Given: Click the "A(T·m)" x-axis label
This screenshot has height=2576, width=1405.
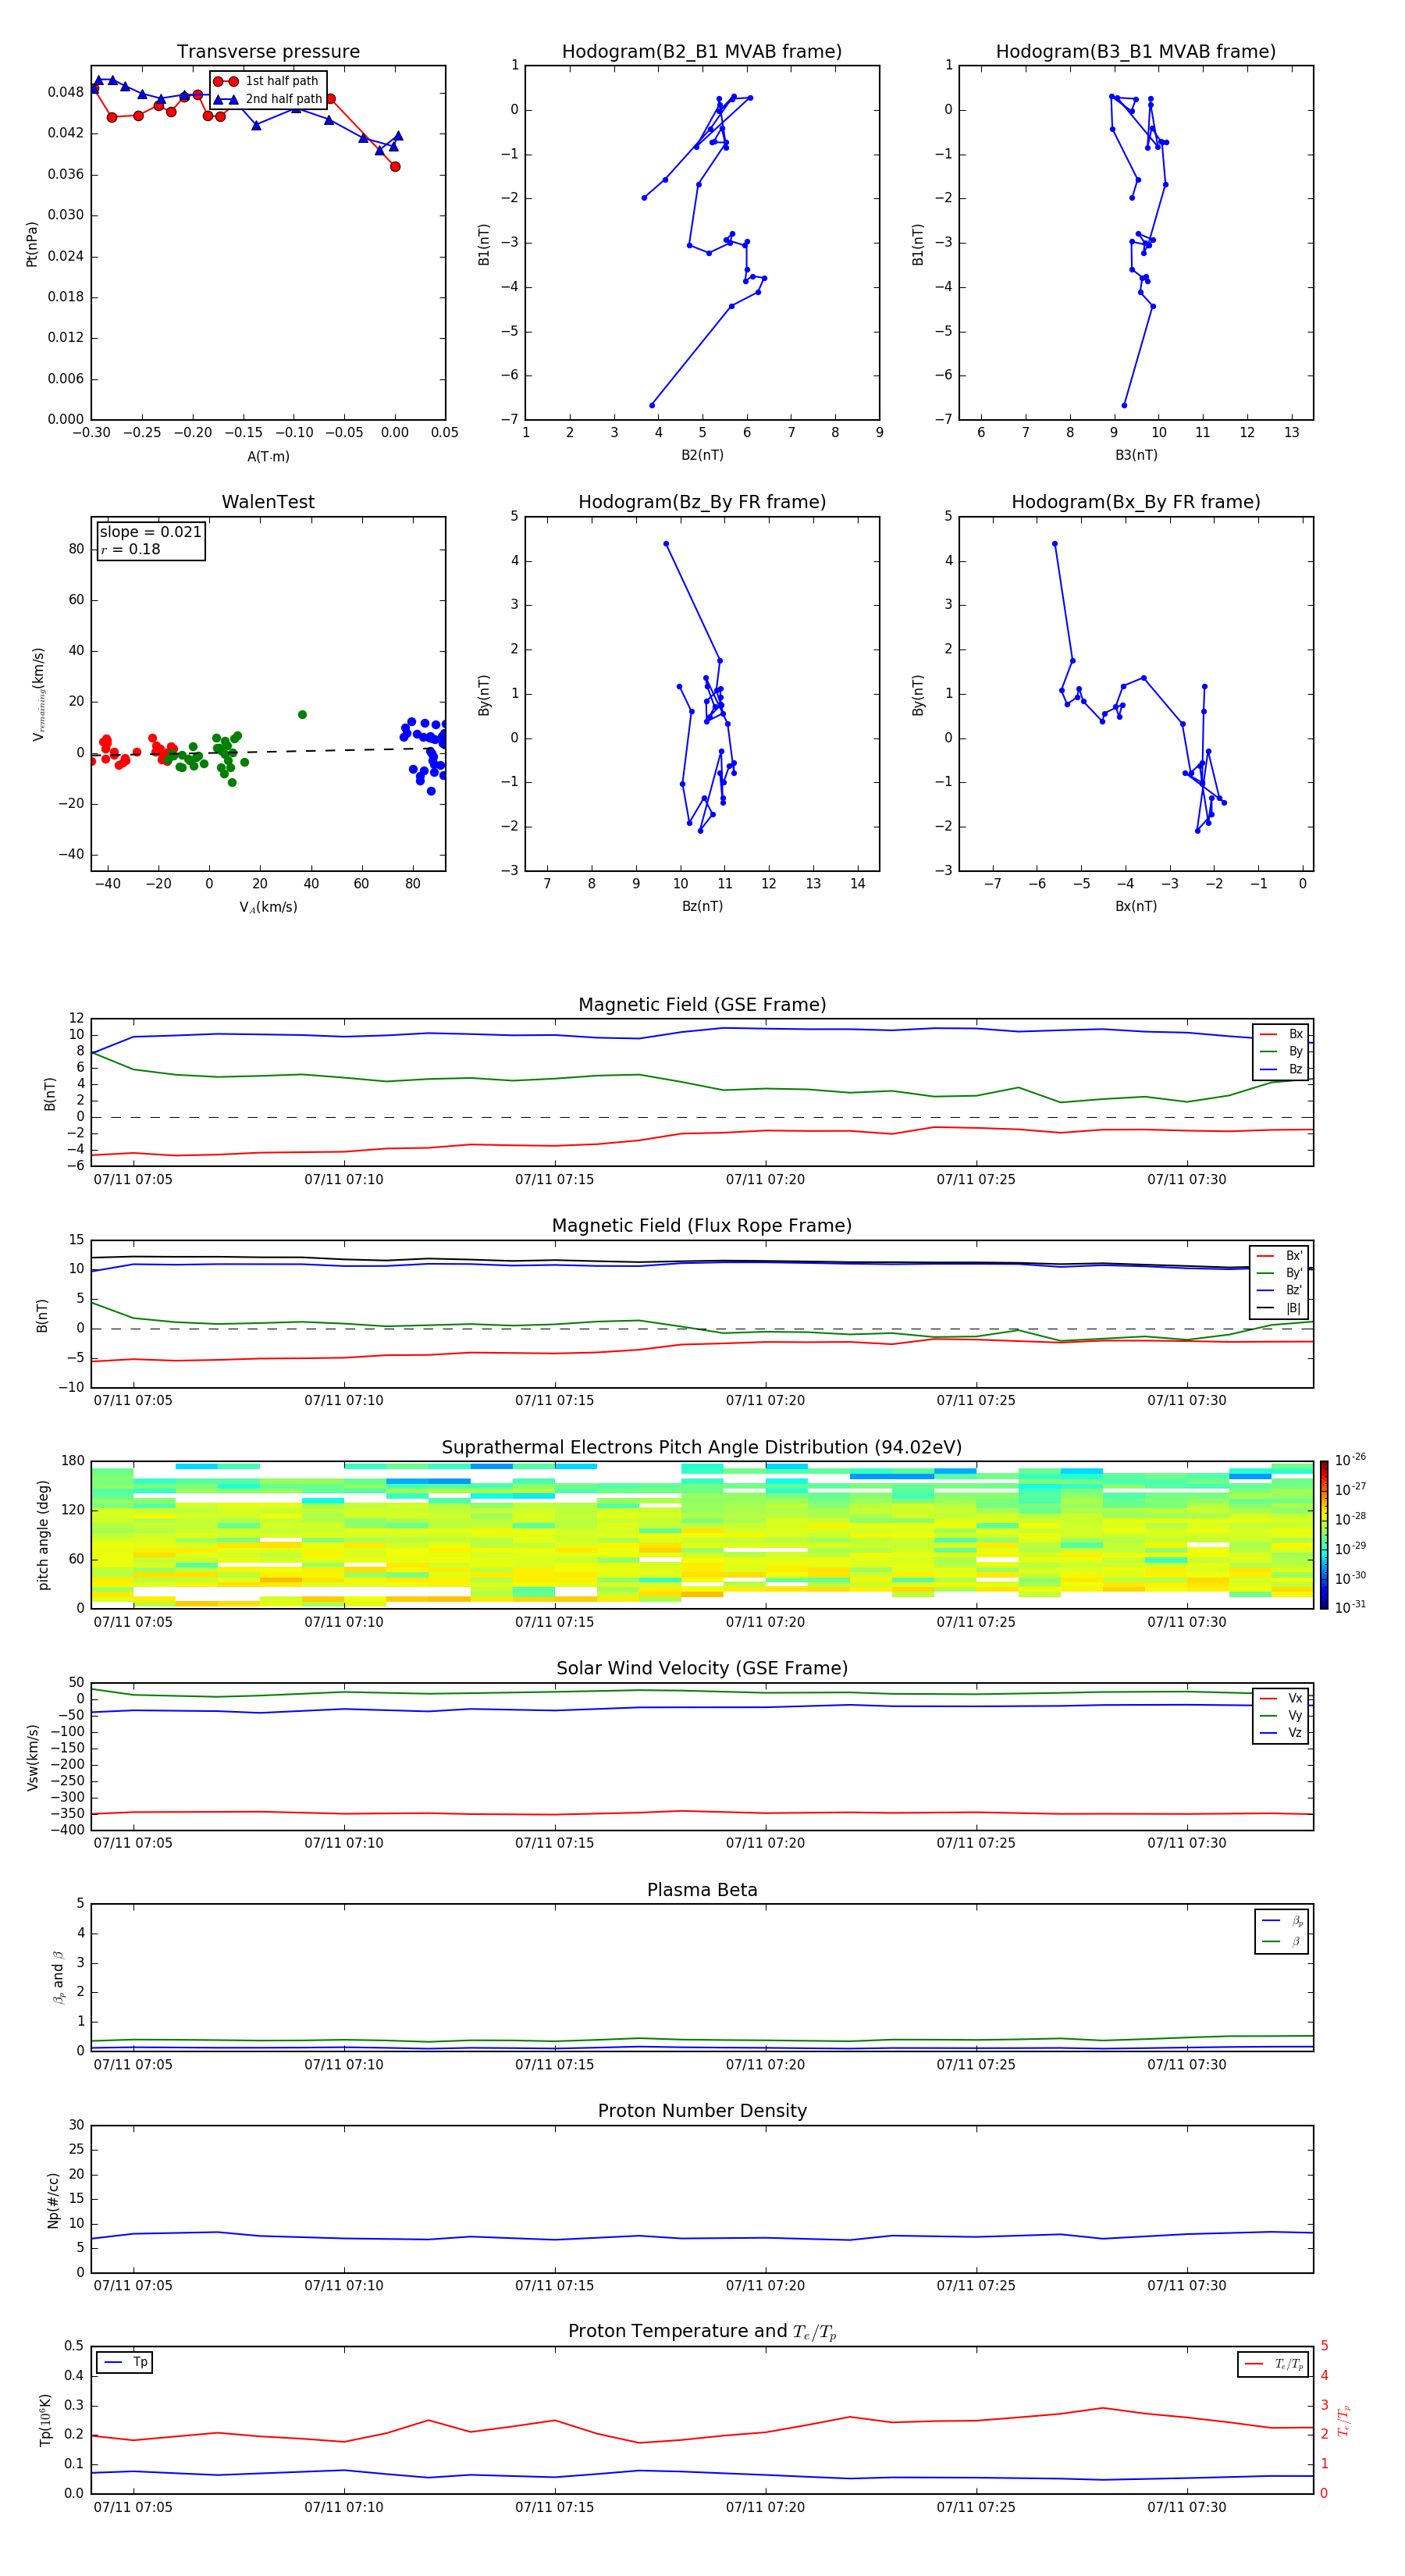Looking at the screenshot, I should 268,456.
